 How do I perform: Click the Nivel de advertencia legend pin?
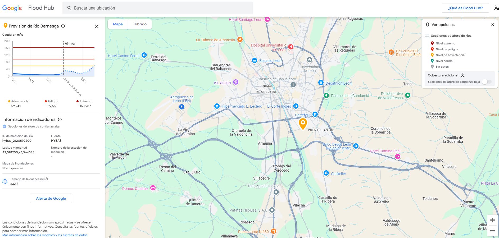tap(432, 55)
